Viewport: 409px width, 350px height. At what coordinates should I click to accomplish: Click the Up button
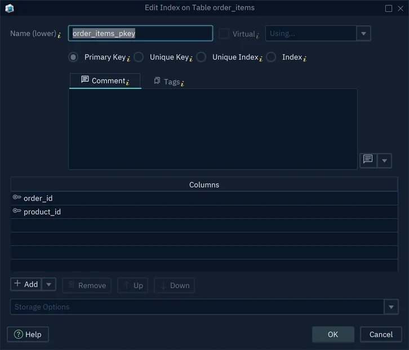click(x=133, y=285)
